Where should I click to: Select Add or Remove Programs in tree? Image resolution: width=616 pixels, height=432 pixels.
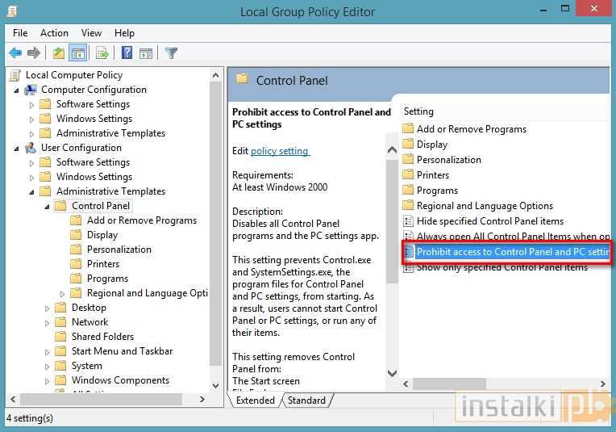click(x=141, y=220)
